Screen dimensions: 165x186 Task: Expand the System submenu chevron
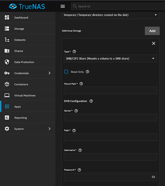(50, 129)
